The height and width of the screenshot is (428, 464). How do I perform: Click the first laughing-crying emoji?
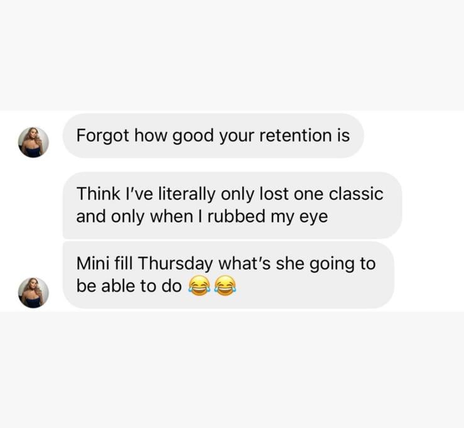199,285
